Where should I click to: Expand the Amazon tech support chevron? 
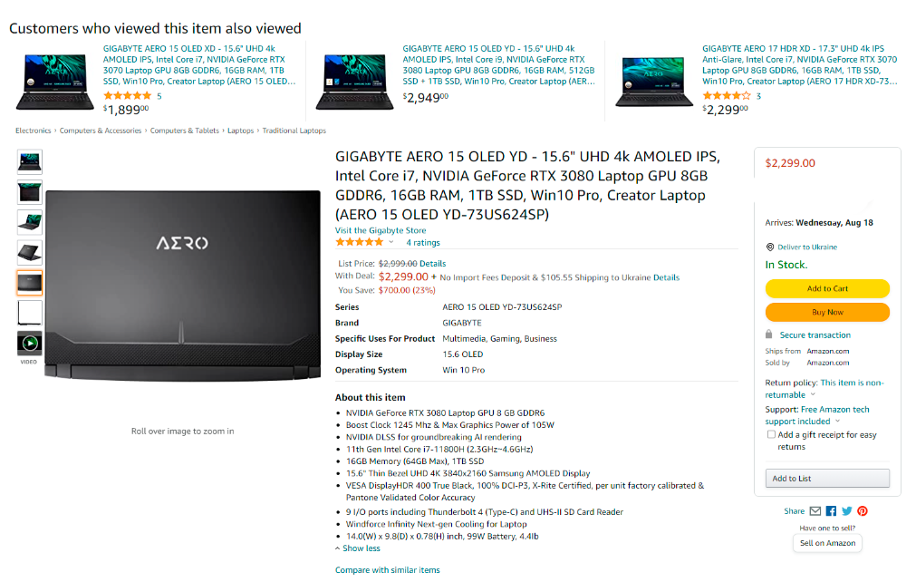point(838,422)
